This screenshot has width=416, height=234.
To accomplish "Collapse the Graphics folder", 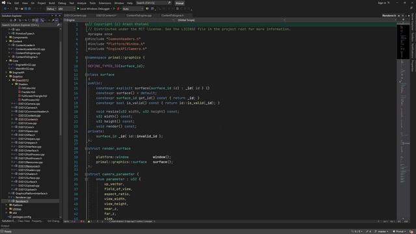I will [x=6, y=77].
